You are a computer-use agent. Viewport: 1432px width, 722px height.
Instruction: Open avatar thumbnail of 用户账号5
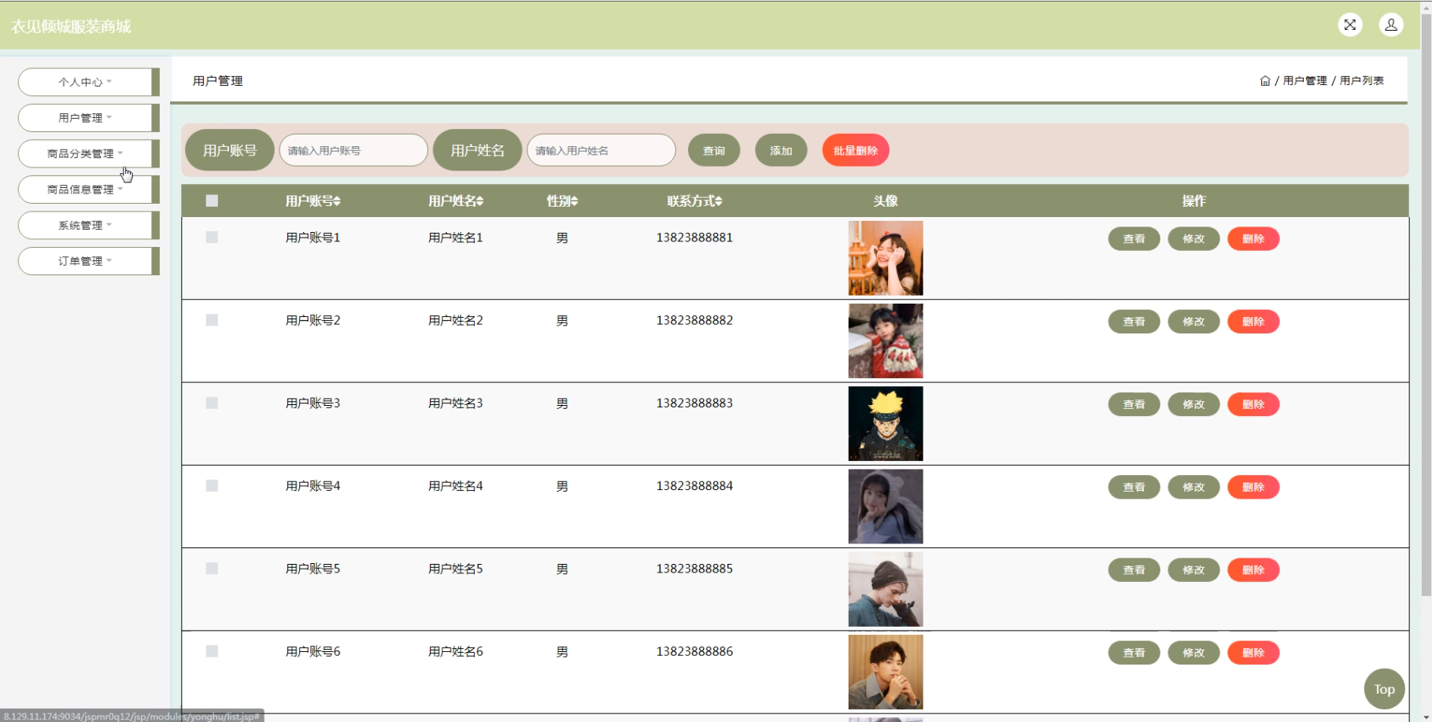pos(886,589)
